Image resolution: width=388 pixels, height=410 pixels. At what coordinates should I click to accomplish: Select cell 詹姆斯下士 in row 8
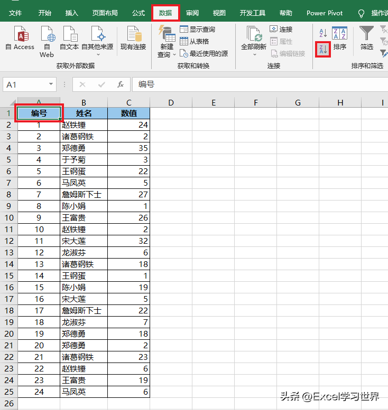[84, 194]
